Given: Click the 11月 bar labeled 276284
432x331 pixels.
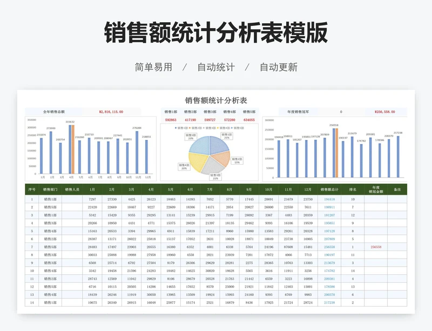Looking at the screenshot, I should [137, 152].
